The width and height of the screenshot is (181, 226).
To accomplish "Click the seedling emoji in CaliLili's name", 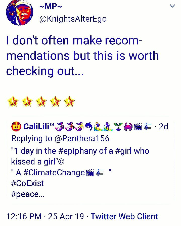I will [118, 126].
